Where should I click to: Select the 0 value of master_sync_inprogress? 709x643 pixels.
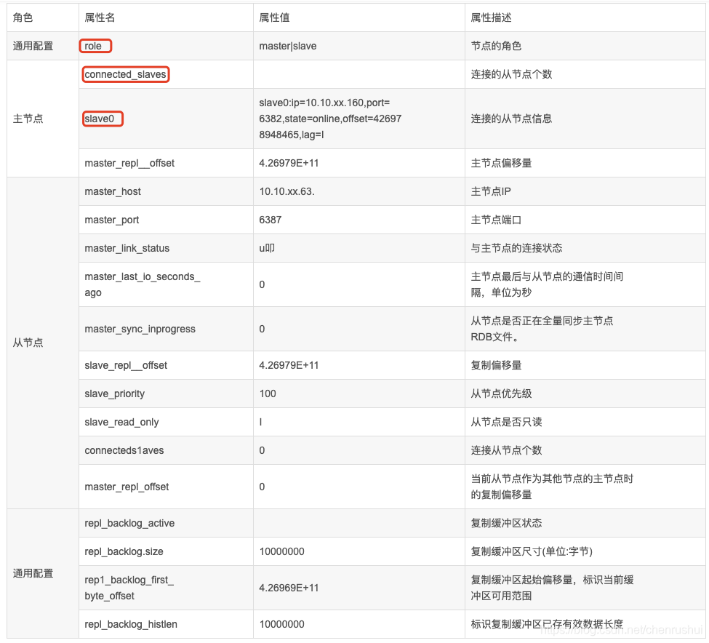pyautogui.click(x=262, y=330)
